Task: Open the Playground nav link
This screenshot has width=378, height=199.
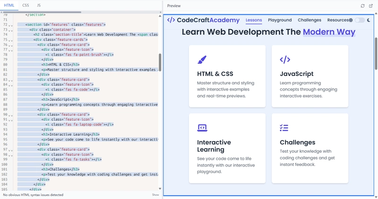Action: (280, 20)
